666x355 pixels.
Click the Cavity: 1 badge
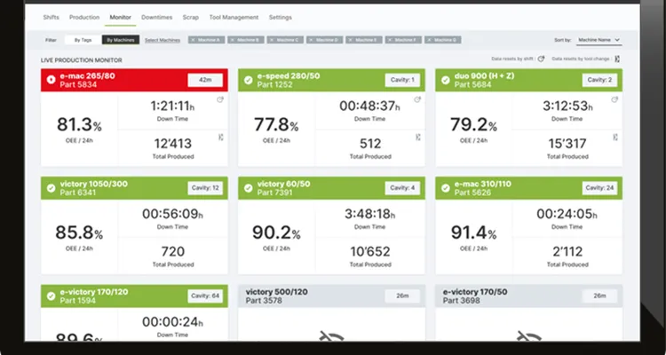click(402, 80)
